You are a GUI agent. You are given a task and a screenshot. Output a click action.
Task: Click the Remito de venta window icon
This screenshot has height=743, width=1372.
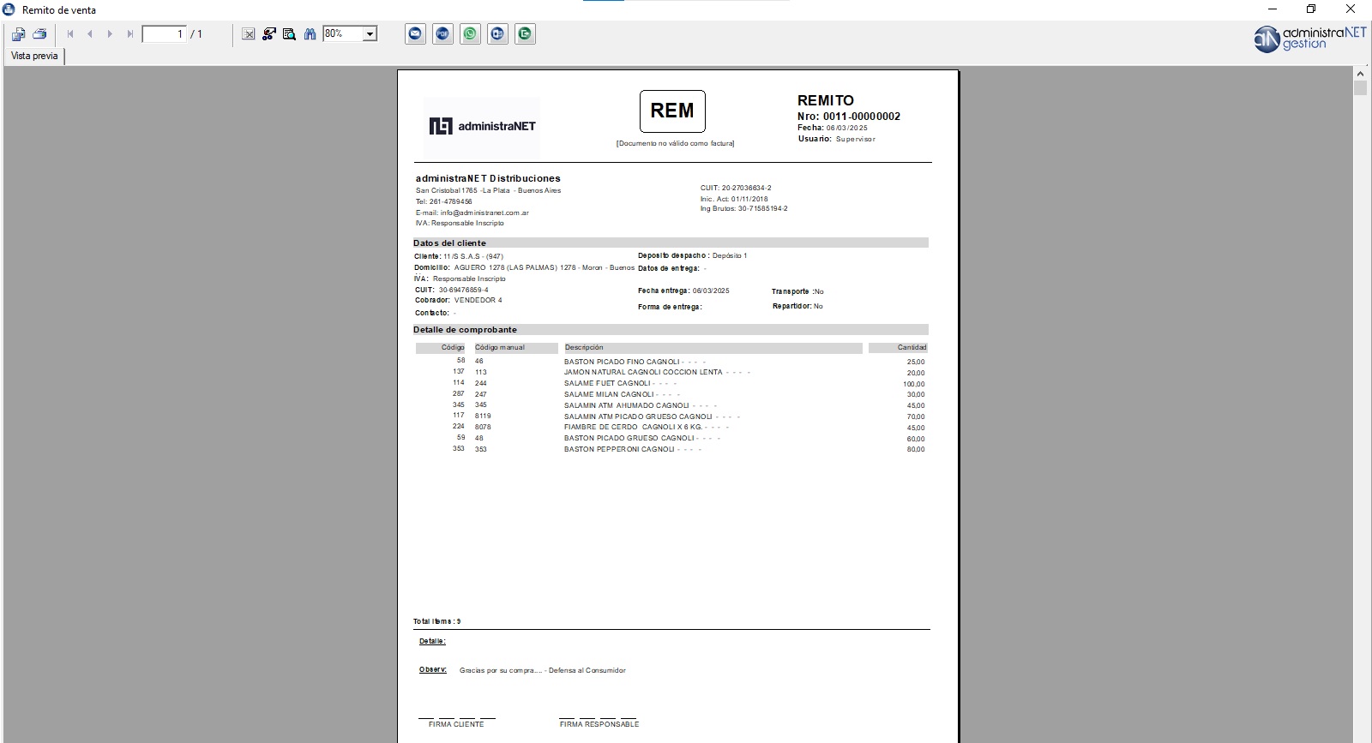[9, 9]
